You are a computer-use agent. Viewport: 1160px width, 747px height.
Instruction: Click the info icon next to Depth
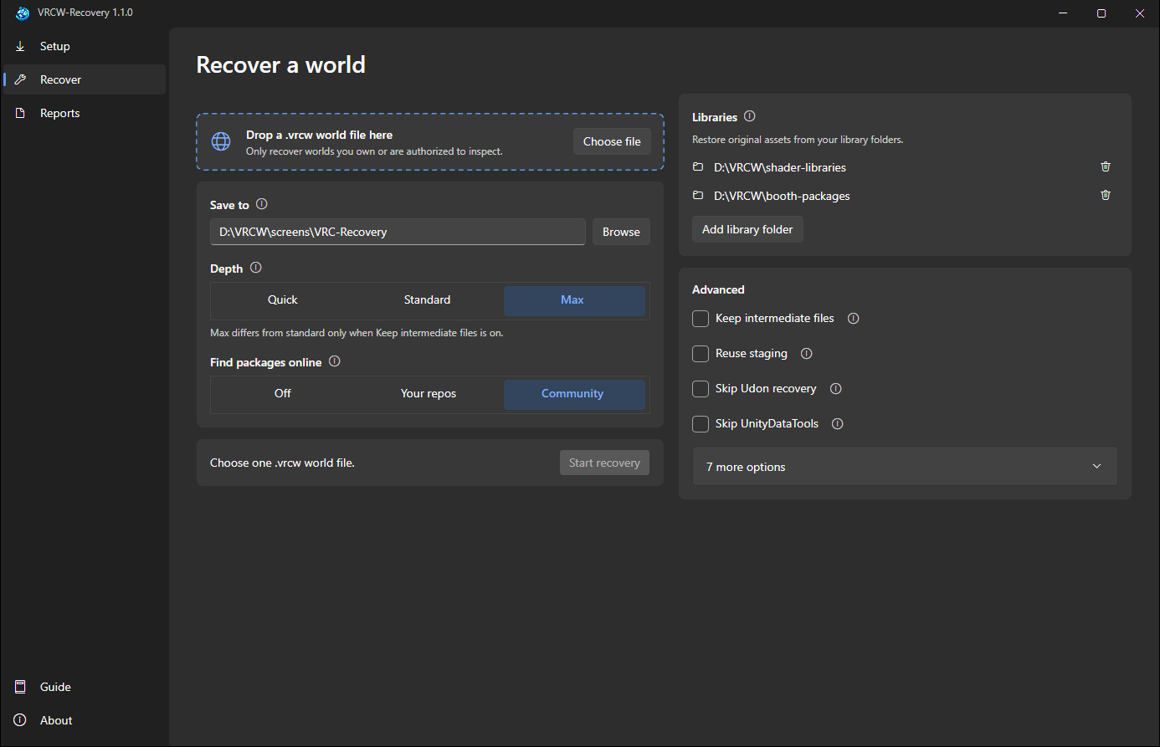[256, 268]
